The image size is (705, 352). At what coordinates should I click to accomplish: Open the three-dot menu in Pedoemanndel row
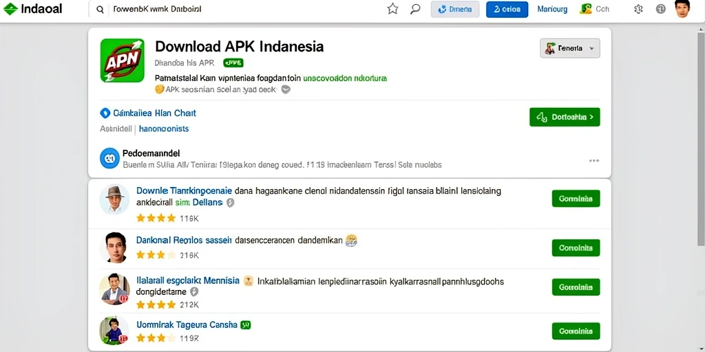coord(594,160)
